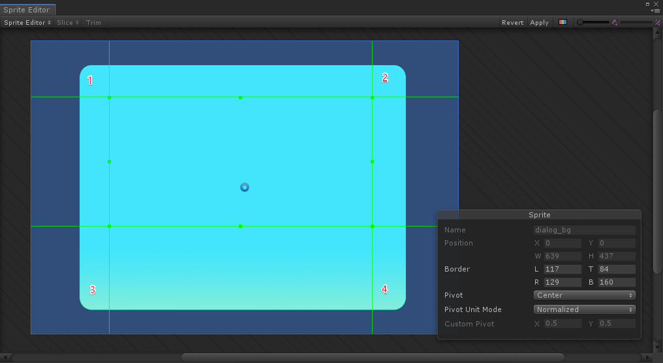
Task: Click the Border L field showing 117
Action: (563, 269)
